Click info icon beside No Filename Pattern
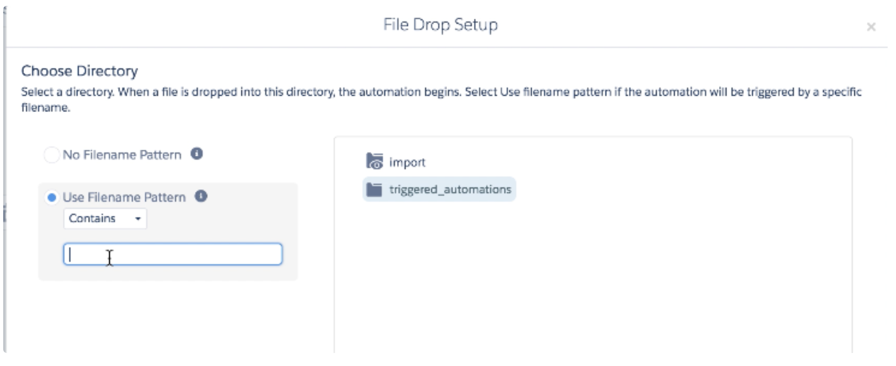This screenshot has height=366, width=896. (196, 154)
